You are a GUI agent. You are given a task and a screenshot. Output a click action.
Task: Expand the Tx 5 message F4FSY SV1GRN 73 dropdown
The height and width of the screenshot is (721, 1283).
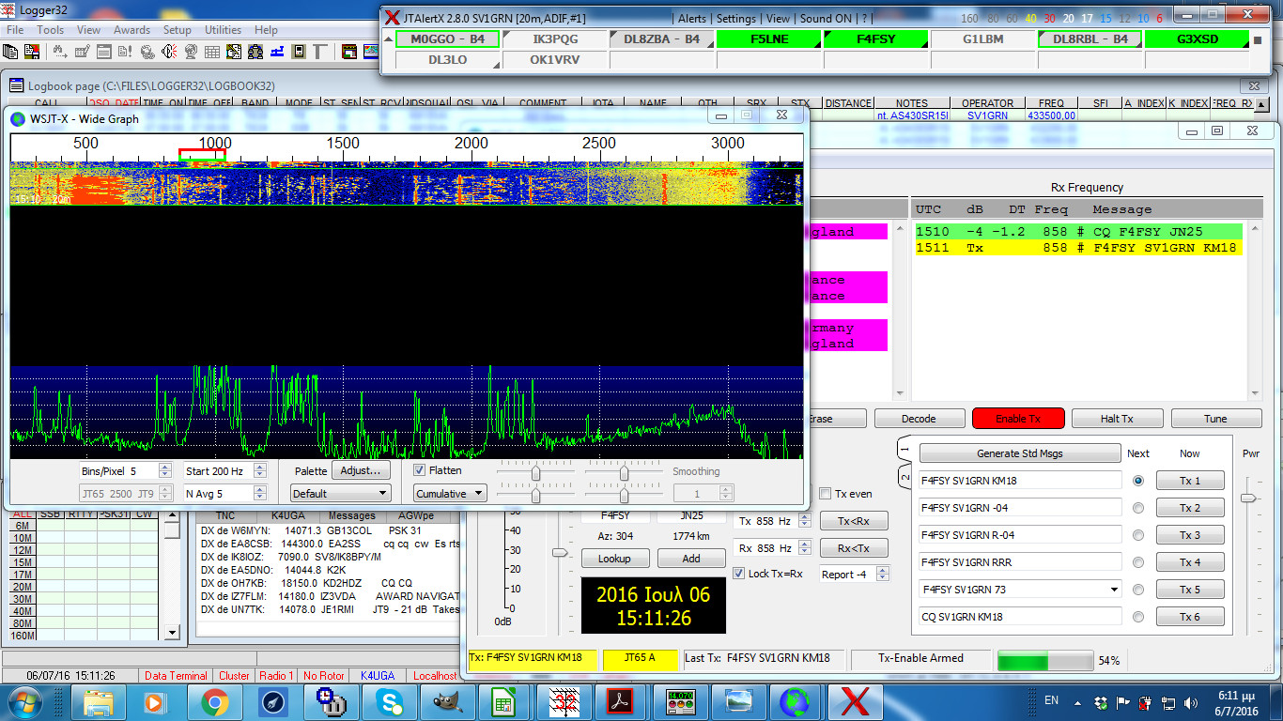click(1115, 590)
